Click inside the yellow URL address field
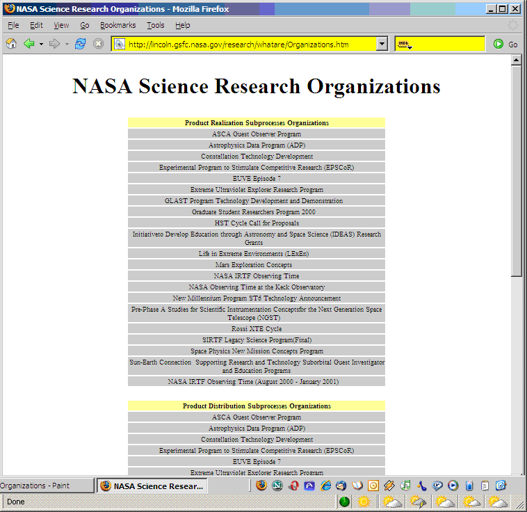 249,44
